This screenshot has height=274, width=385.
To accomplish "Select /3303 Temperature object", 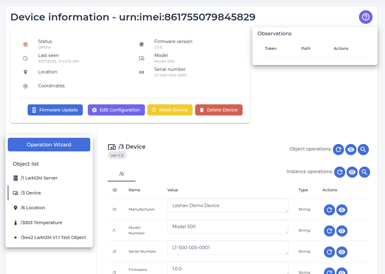I will click(x=41, y=223).
